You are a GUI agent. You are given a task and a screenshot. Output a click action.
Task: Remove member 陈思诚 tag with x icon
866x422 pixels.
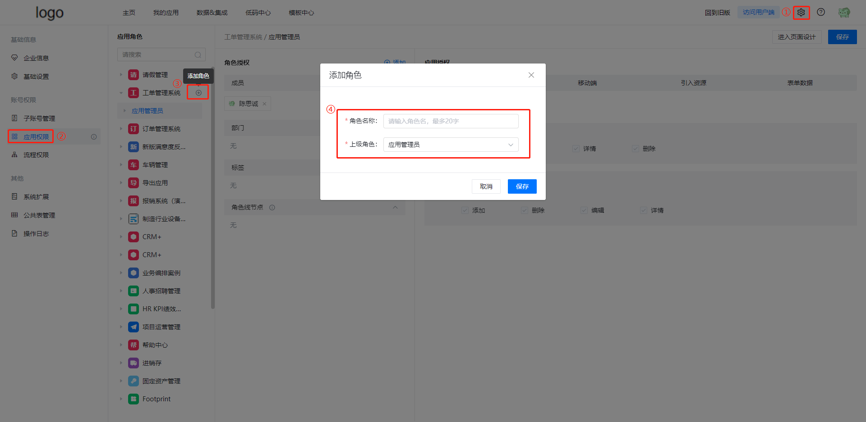pyautogui.click(x=264, y=104)
